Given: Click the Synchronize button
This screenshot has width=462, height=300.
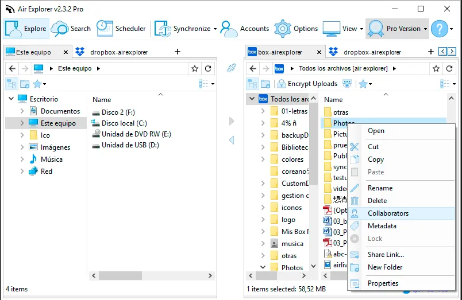Looking at the screenshot, I should (x=182, y=29).
